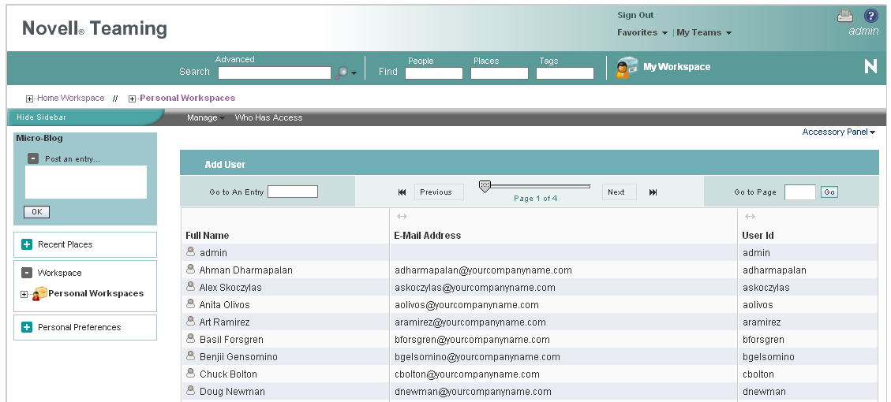Open the Favorites dropdown
This screenshot has width=891, height=402.
[x=642, y=32]
